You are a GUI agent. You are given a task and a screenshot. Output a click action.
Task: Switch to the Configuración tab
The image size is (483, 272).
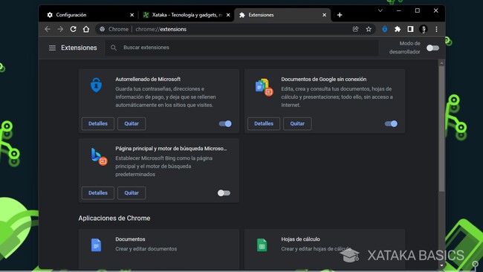89,15
